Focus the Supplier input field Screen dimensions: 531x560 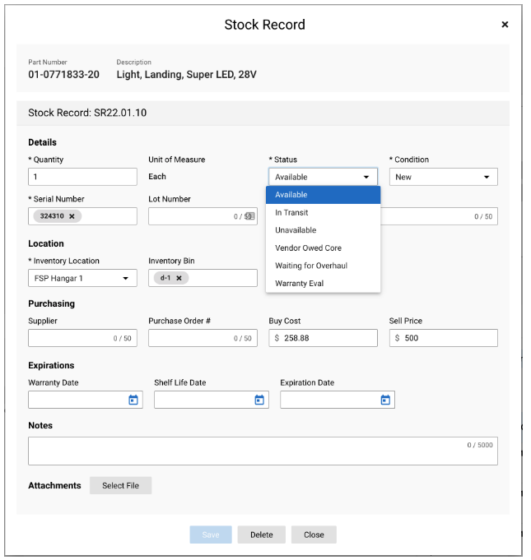click(x=82, y=338)
